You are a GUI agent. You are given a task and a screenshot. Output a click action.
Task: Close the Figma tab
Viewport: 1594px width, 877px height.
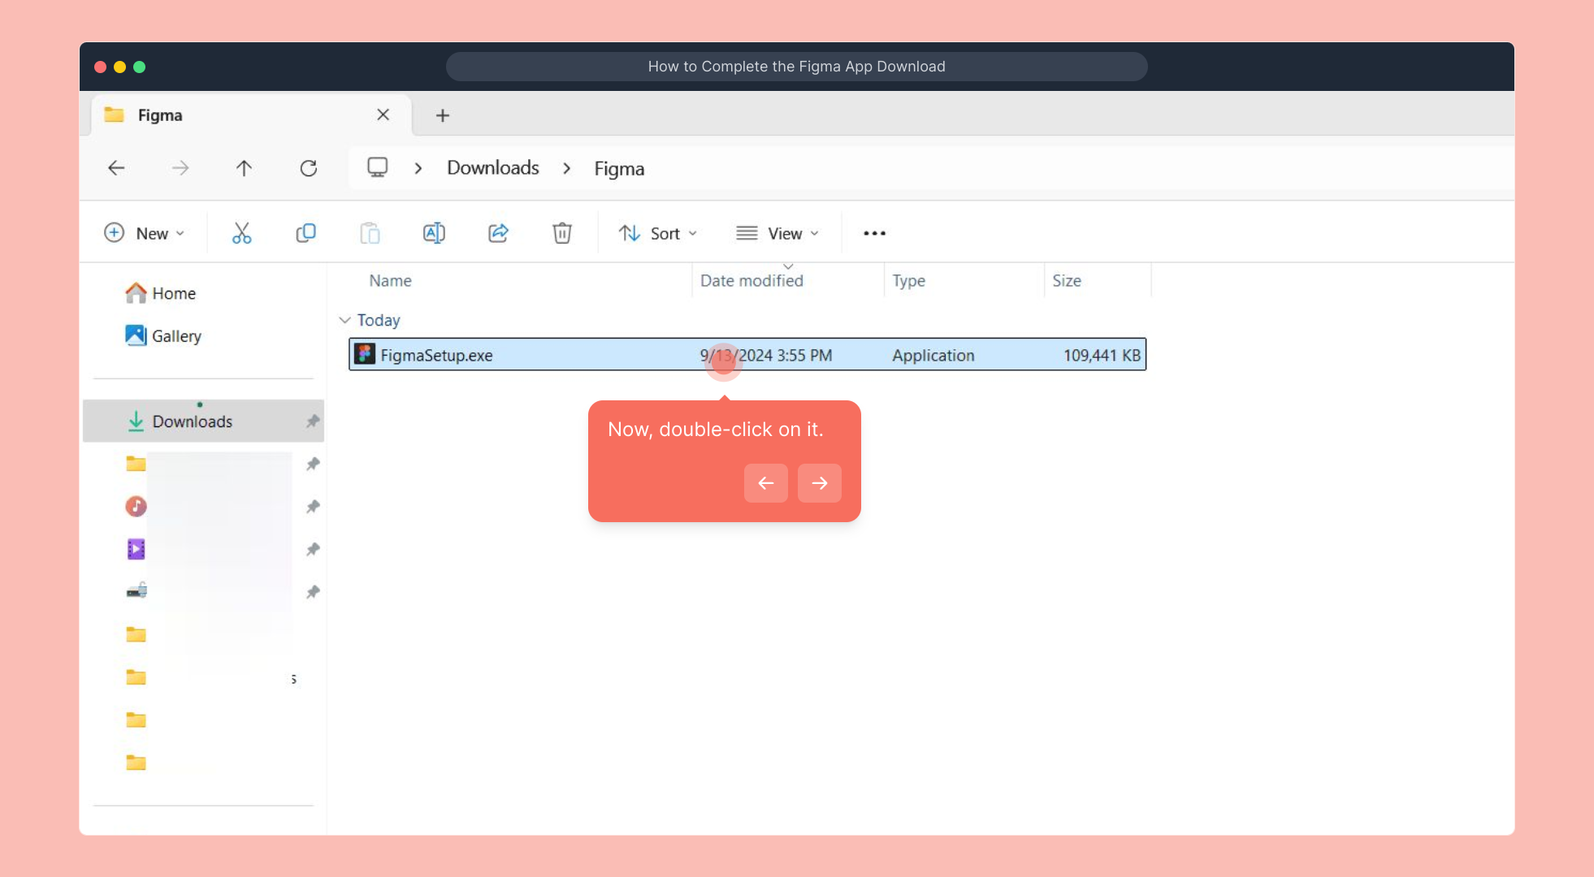[383, 115]
